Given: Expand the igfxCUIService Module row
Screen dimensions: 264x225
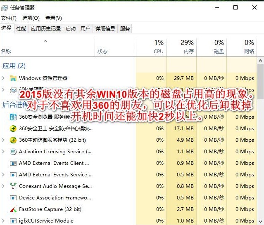Looking at the screenshot, I should point(3,220).
